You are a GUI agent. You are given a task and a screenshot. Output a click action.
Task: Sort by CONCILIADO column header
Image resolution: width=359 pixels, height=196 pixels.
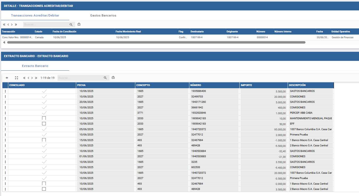click(42, 85)
